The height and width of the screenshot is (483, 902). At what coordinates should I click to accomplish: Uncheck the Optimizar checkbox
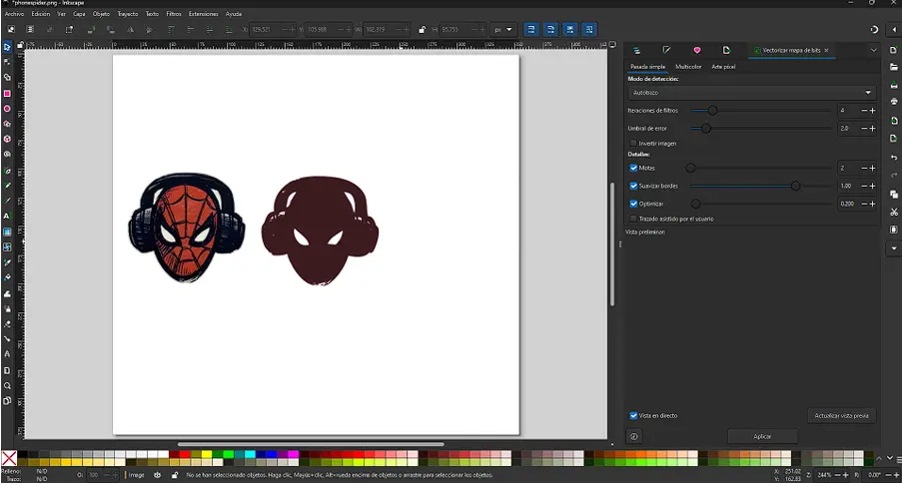(x=633, y=204)
